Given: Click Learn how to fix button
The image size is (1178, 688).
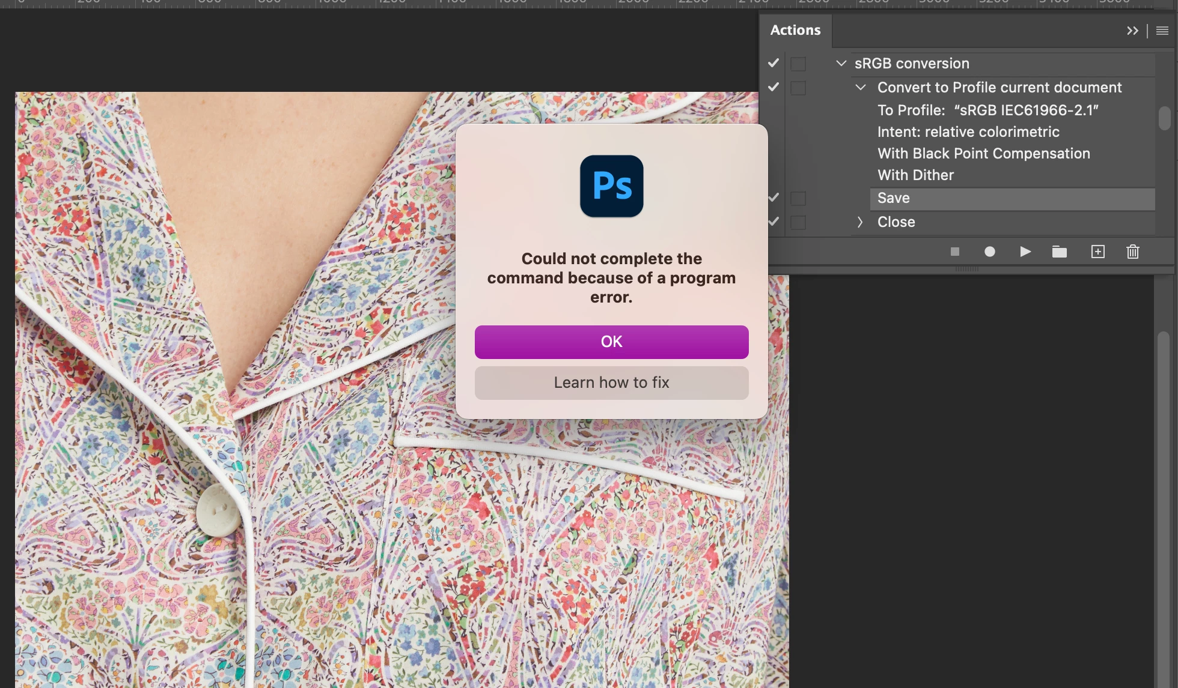Looking at the screenshot, I should click(x=611, y=382).
